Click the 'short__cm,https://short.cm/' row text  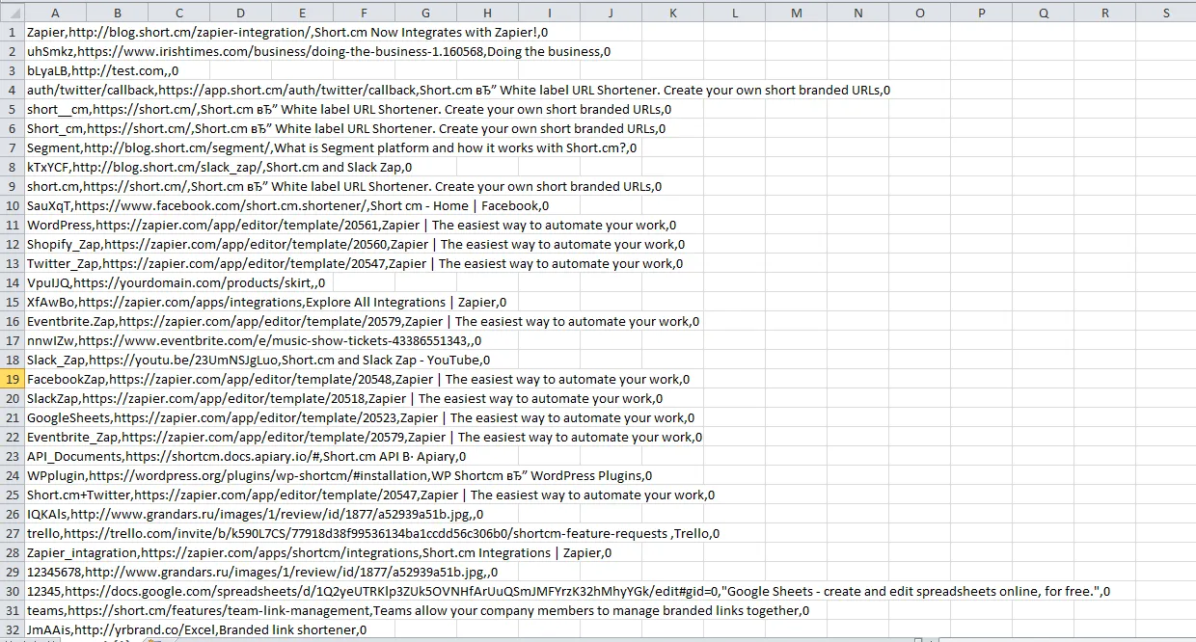coord(349,109)
